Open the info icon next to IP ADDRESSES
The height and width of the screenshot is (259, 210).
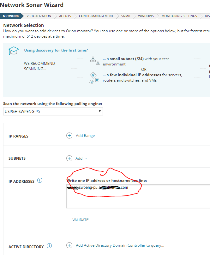point(40,180)
